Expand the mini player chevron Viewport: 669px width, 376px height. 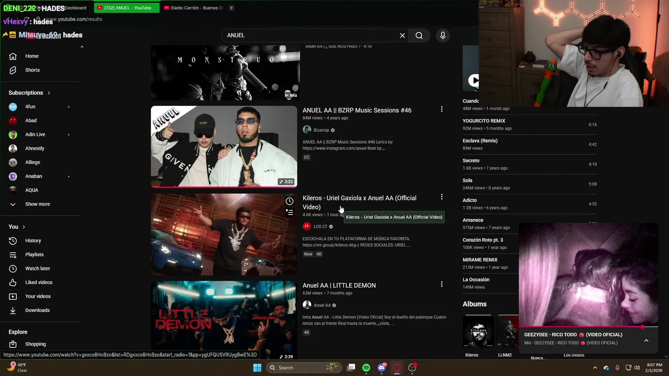coord(646,340)
